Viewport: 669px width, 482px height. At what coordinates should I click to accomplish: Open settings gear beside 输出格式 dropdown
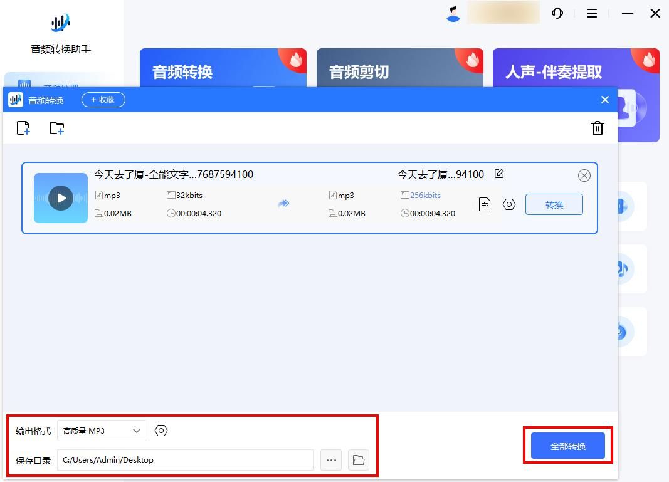(161, 431)
